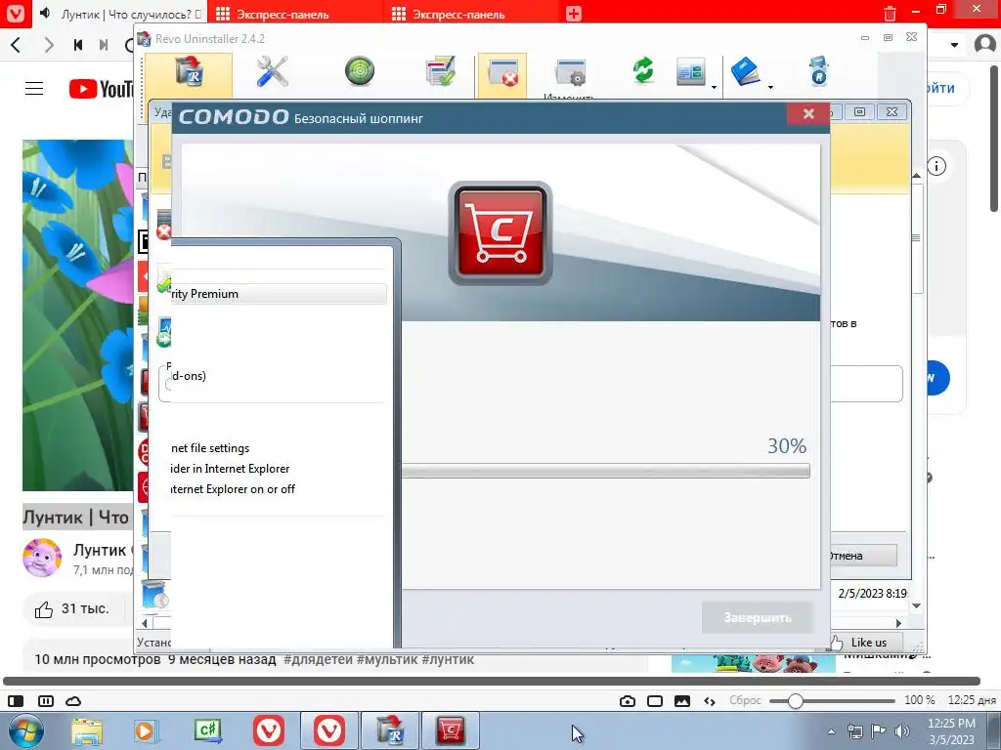
Task: Activate Hunter Mode target icon in Revo
Action: click(360, 70)
